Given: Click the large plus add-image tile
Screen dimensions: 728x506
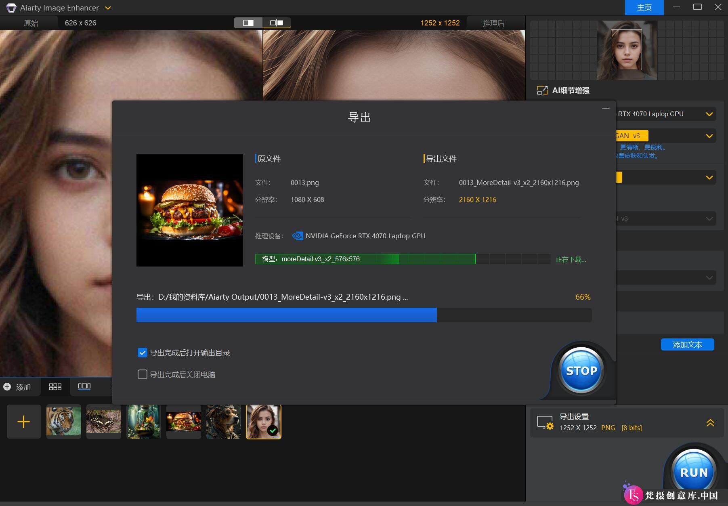Looking at the screenshot, I should (x=24, y=422).
